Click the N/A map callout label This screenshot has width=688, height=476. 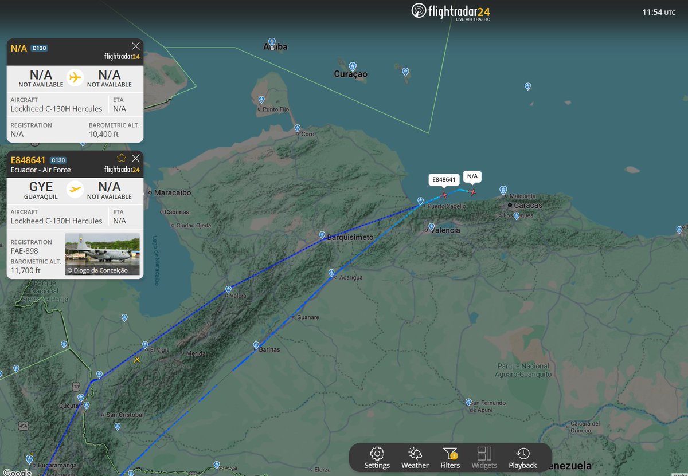pos(472,176)
